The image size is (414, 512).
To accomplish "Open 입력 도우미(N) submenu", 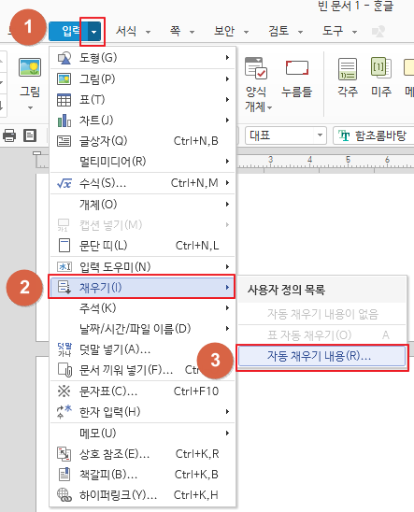I will (x=143, y=267).
